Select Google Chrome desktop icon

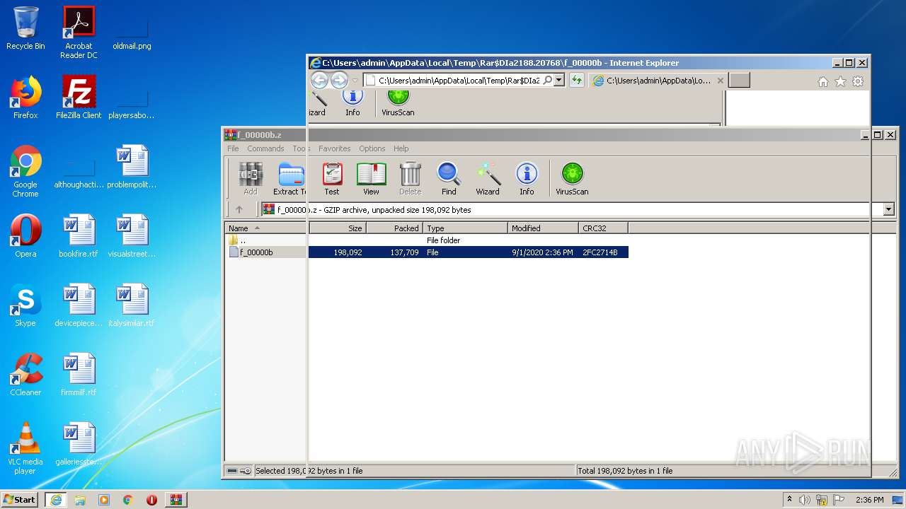point(25,171)
